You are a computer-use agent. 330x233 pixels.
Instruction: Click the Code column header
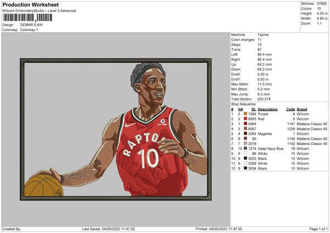click(291, 109)
